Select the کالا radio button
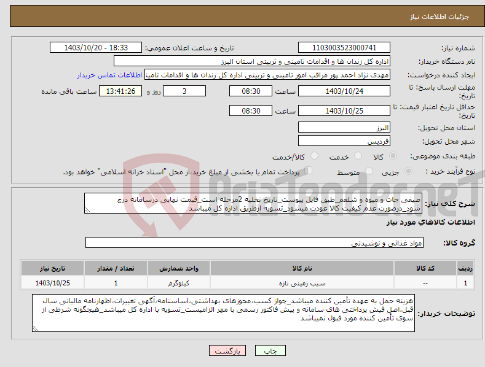485x367 pixels. coord(393,156)
